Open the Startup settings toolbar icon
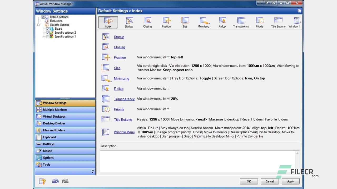Screen dimensions: 337x189 click(x=129, y=22)
